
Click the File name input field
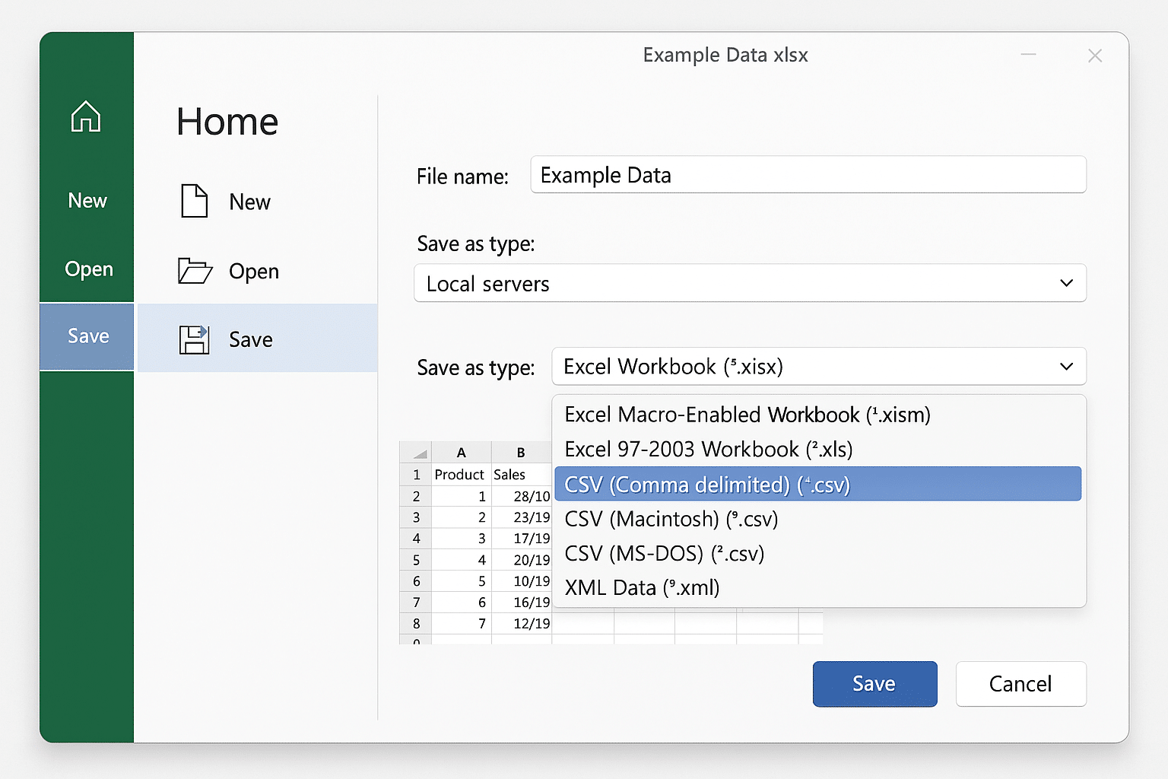(x=808, y=175)
